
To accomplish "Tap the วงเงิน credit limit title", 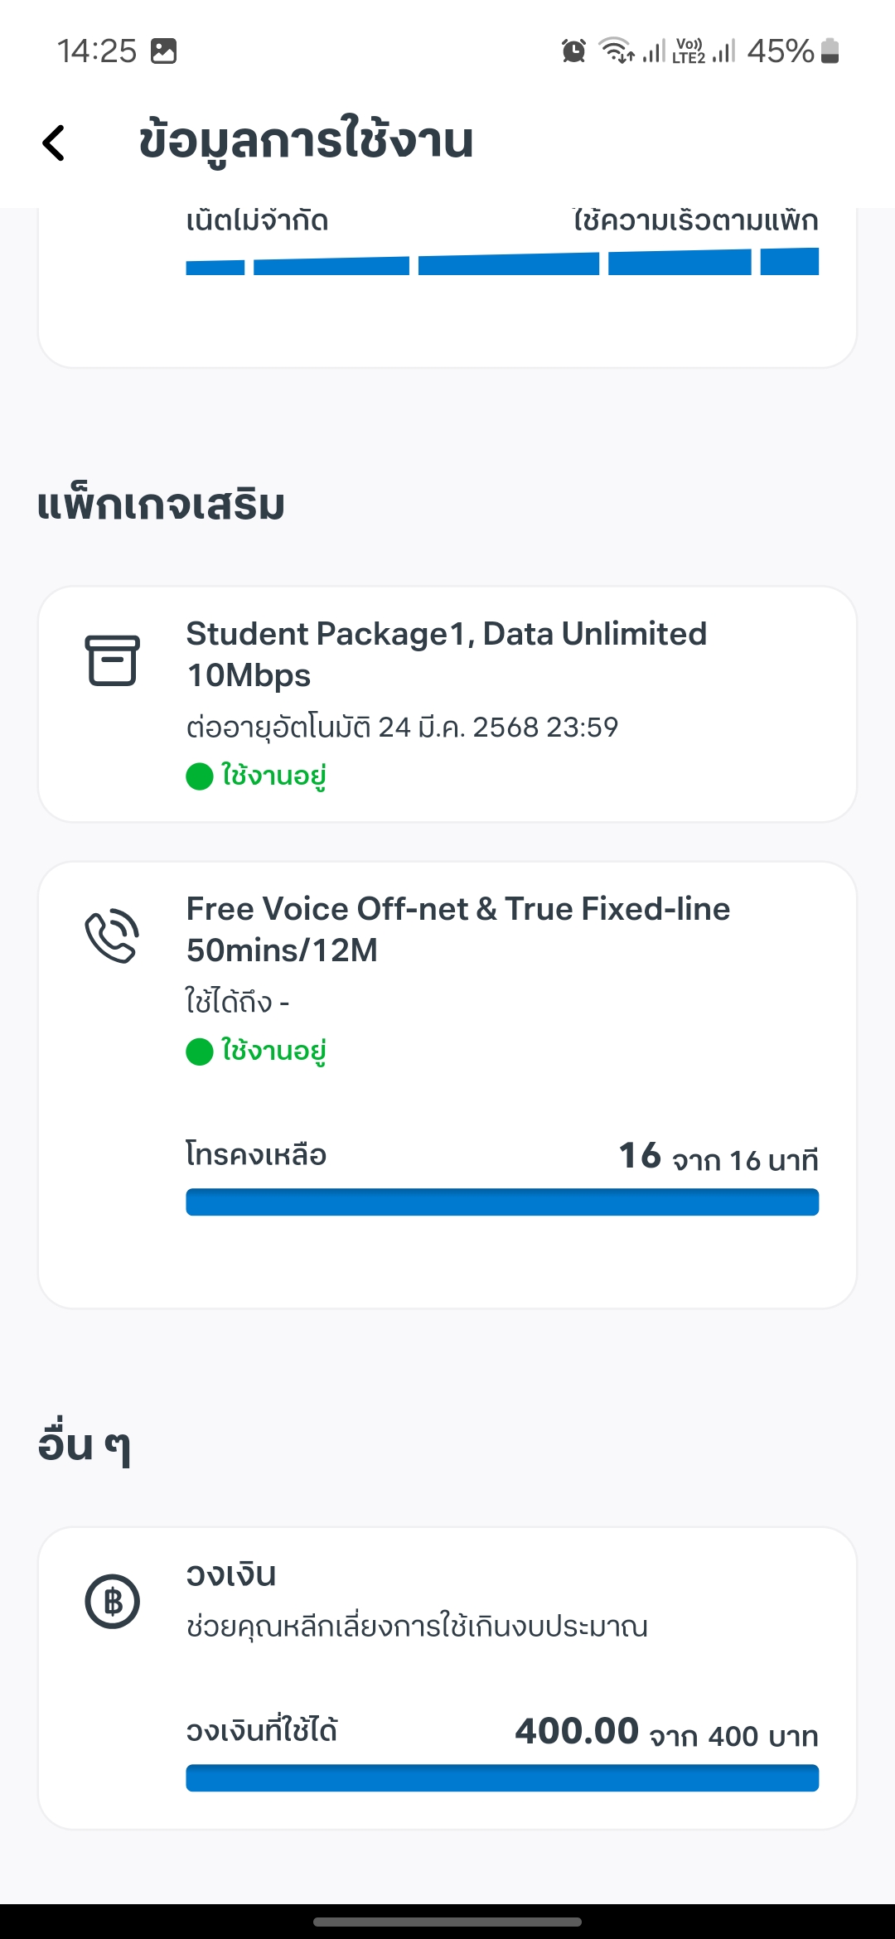I will tap(231, 1574).
